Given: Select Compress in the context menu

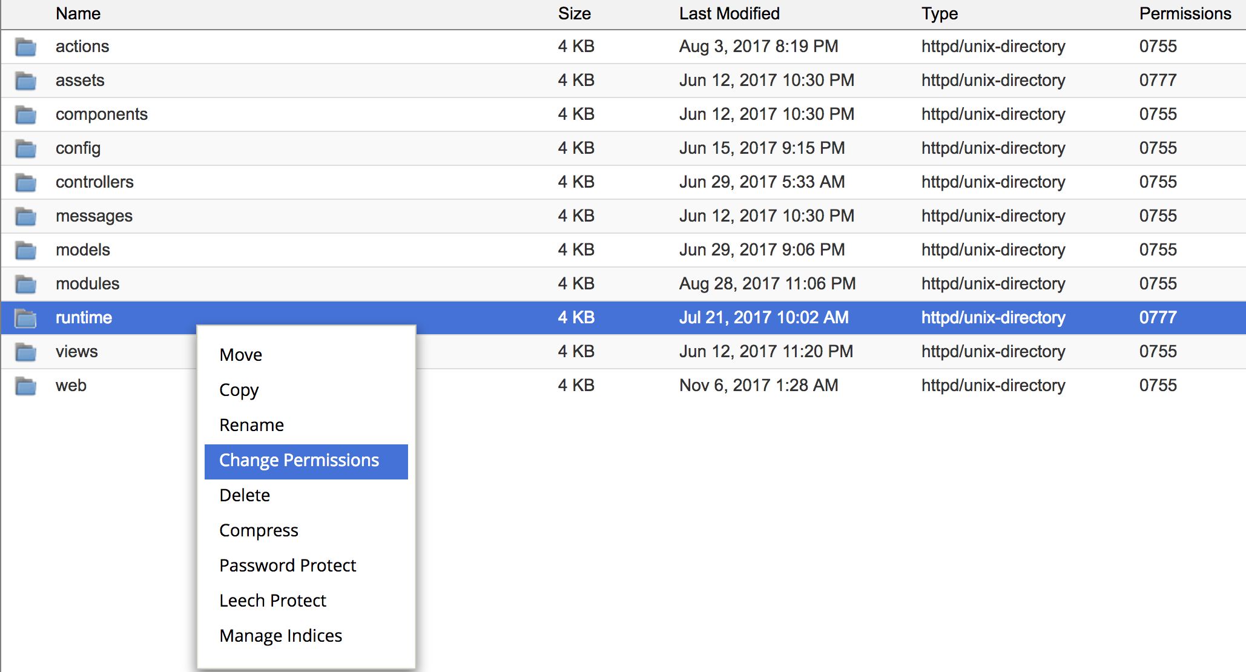Looking at the screenshot, I should tap(259, 530).
